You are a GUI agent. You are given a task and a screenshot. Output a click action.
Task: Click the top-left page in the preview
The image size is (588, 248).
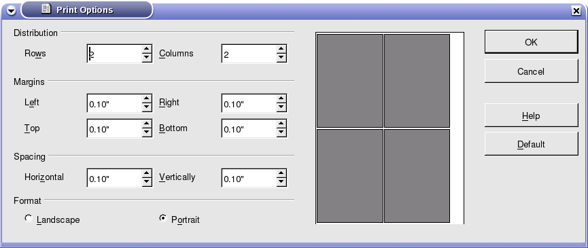tap(350, 81)
